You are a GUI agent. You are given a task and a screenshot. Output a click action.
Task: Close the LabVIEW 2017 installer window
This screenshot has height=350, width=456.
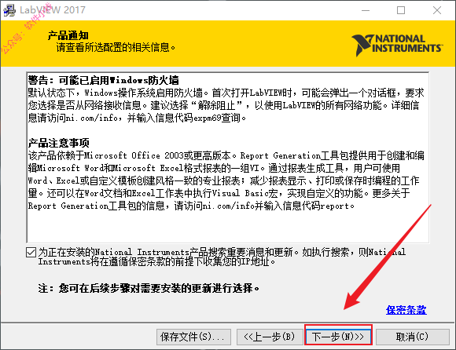(x=437, y=10)
